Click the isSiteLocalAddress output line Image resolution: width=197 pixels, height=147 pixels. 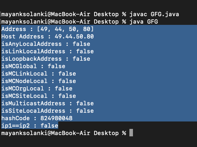(x=48, y=111)
